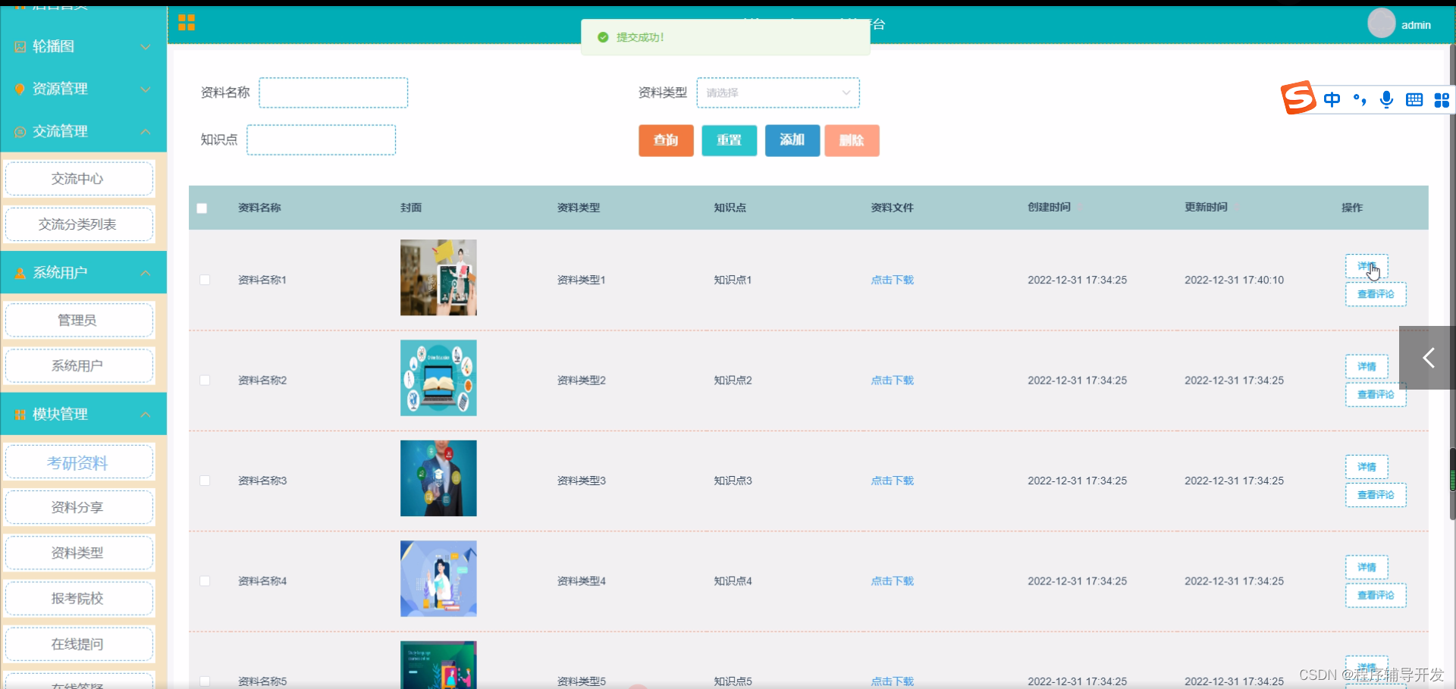Image resolution: width=1456 pixels, height=689 pixels.
Task: Click the success check icon in notification
Action: tap(603, 37)
